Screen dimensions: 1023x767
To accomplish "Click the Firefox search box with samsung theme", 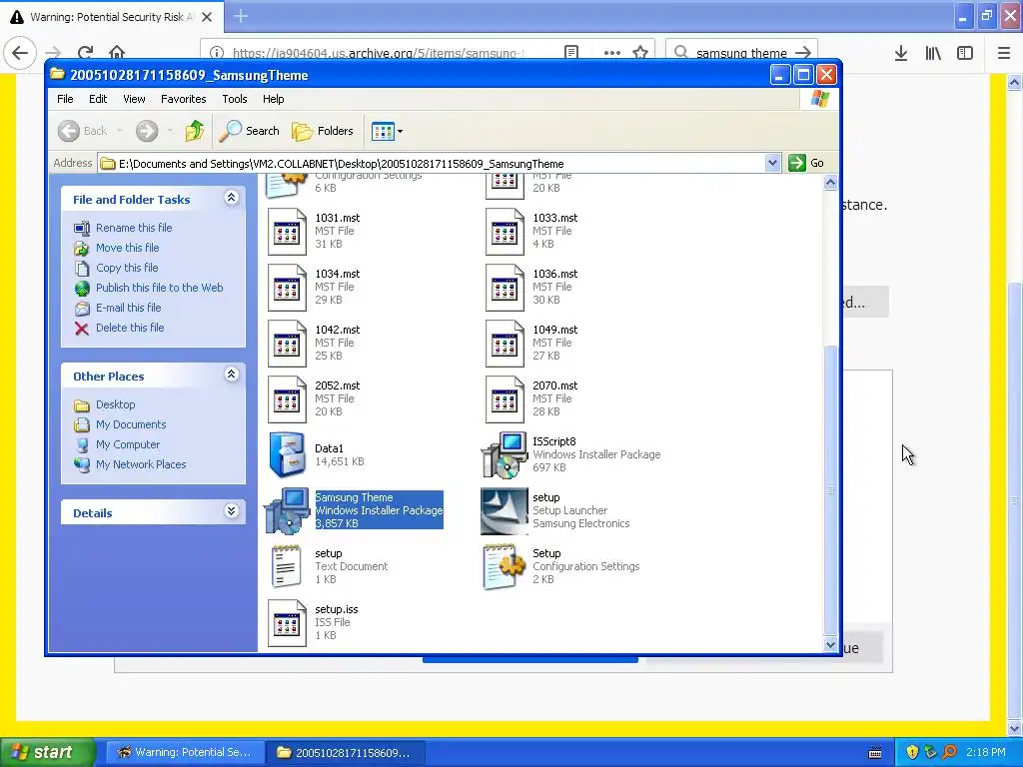I will [x=741, y=53].
